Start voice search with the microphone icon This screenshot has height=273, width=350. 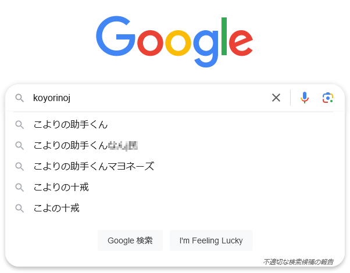(305, 98)
